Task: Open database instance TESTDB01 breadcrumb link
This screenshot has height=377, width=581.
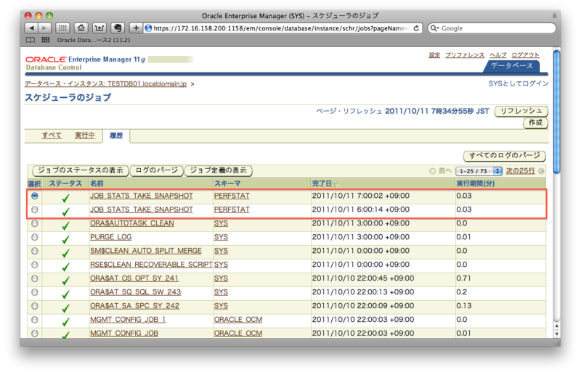Action: tap(105, 84)
